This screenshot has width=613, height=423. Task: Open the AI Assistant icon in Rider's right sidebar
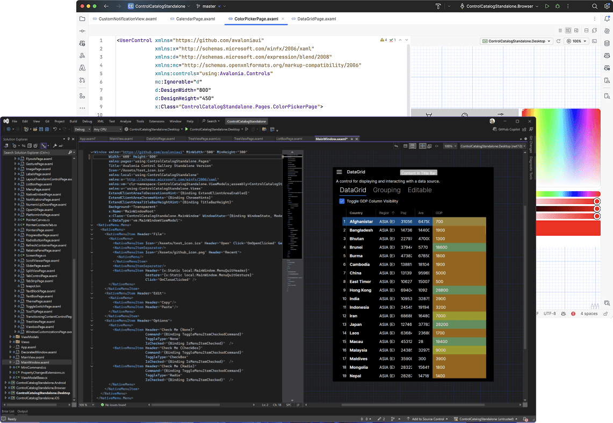point(608,30)
